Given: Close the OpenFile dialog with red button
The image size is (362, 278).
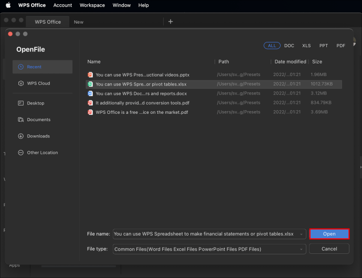Looking at the screenshot, I should pos(10,34).
